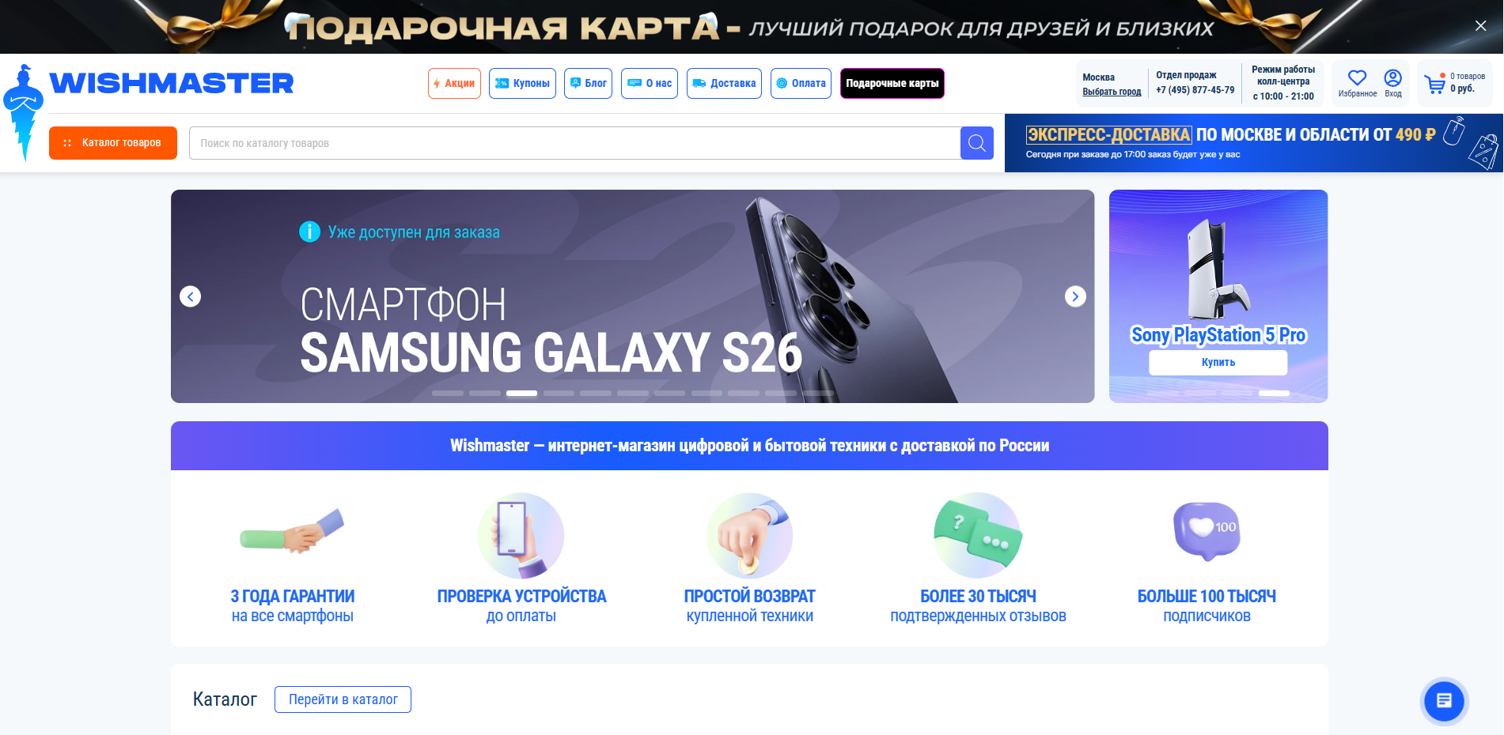
Task: Open the Акции menu item
Action: point(454,83)
